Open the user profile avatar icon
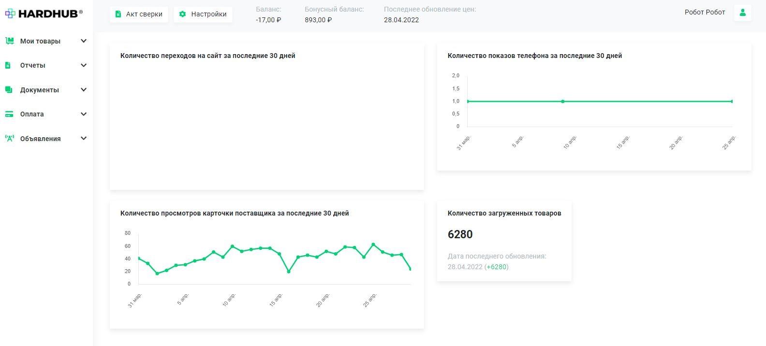The width and height of the screenshot is (766, 346). (x=742, y=13)
